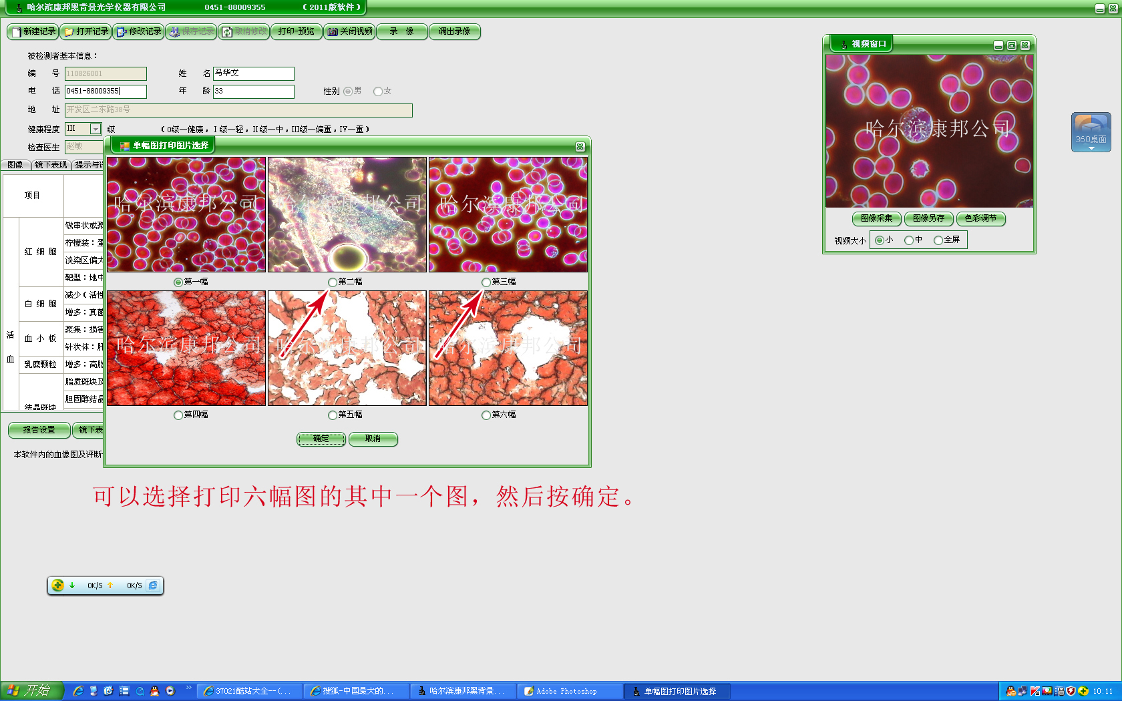
Task: Expand the arrow below 360桌面 widget
Action: (x=1091, y=148)
